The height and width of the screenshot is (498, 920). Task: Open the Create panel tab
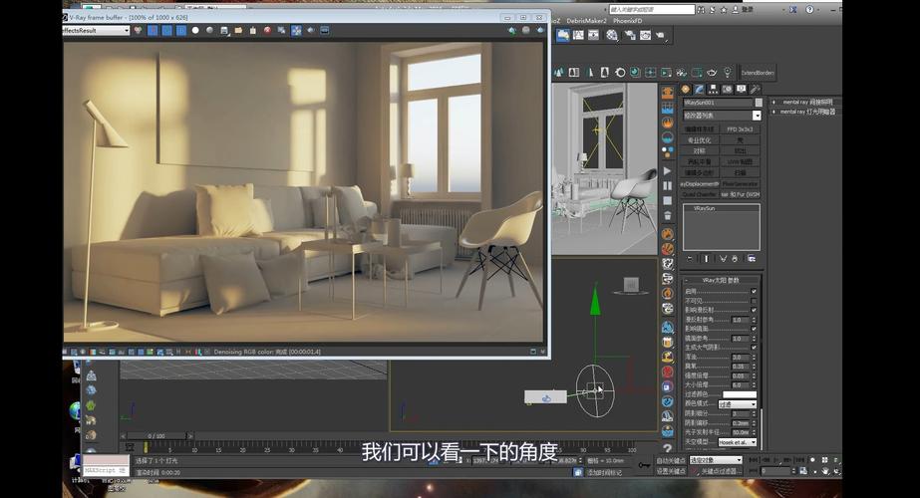click(x=686, y=90)
